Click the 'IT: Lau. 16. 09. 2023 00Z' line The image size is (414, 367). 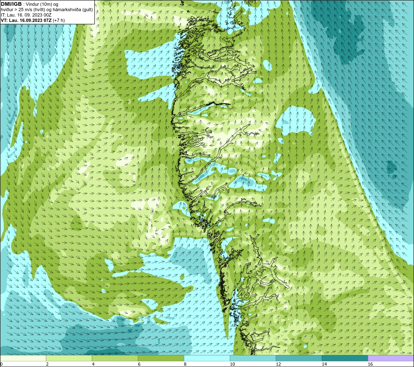[x=26, y=15]
